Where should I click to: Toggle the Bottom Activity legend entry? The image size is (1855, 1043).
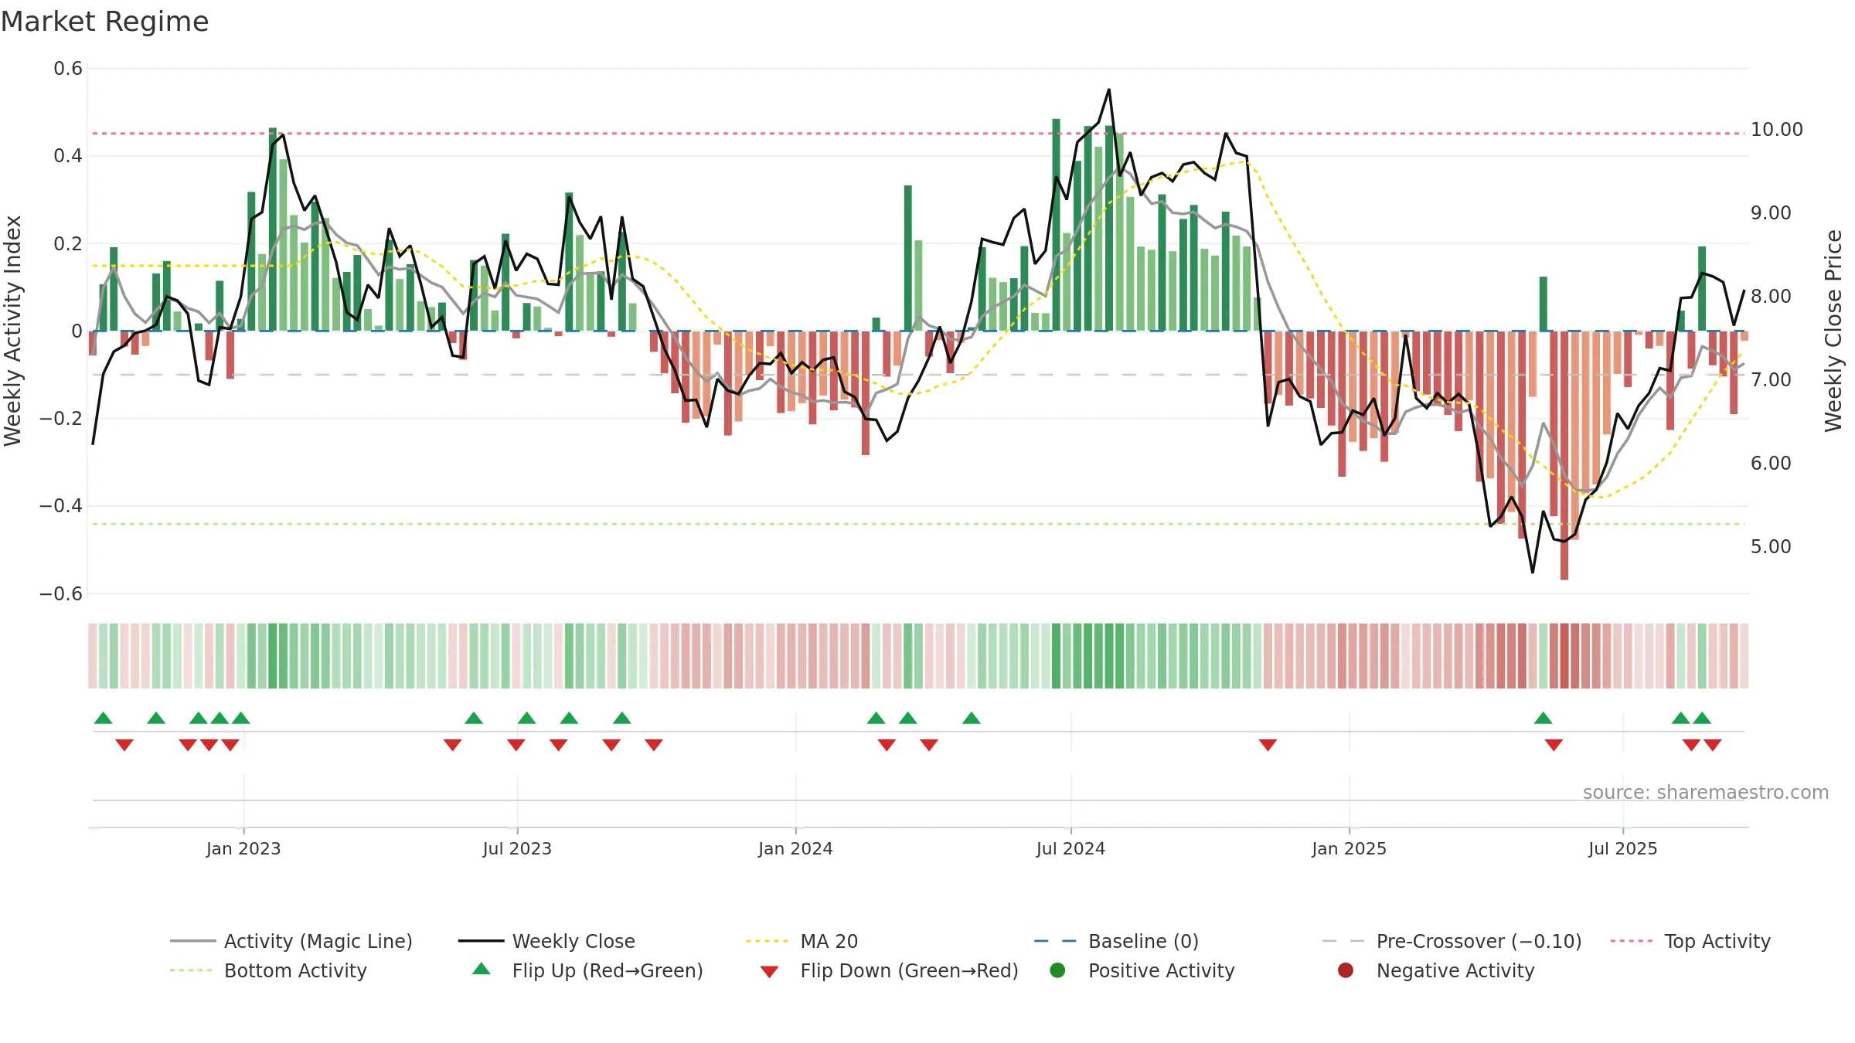click(268, 970)
